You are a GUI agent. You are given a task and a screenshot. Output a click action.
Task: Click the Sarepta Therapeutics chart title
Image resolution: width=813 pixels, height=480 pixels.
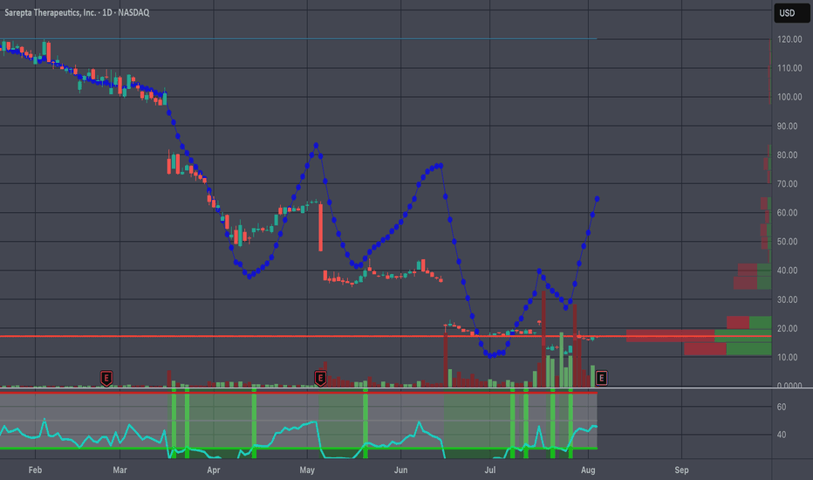tap(77, 12)
